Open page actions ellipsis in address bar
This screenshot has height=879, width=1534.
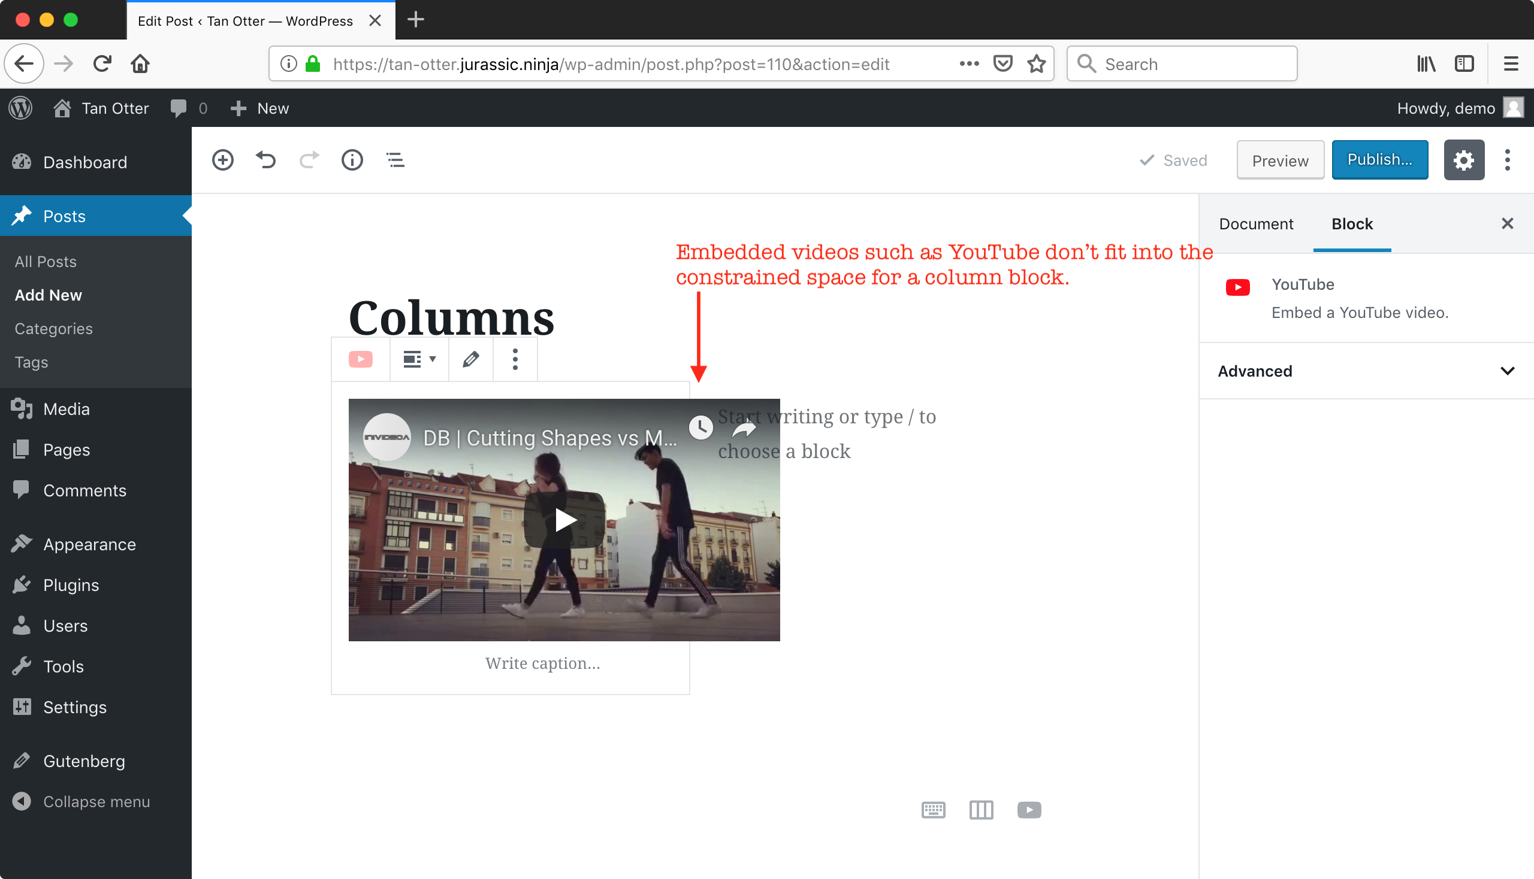(968, 63)
